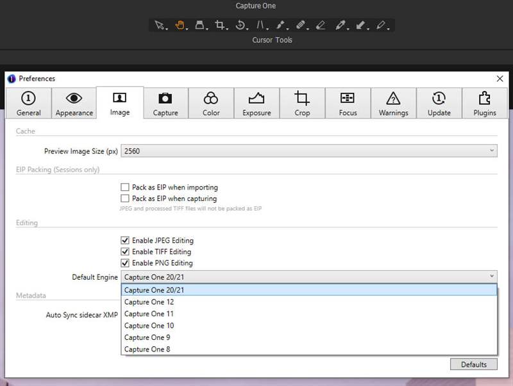The width and height of the screenshot is (513, 386).
Task: Uncheck Enable PNG Editing
Action: point(124,263)
